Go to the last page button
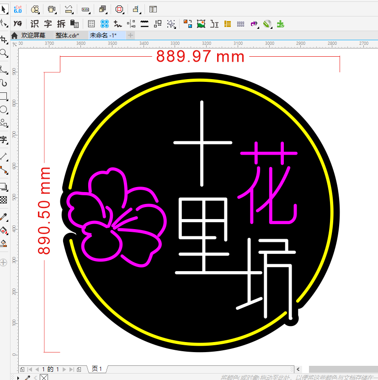 pos(71,369)
